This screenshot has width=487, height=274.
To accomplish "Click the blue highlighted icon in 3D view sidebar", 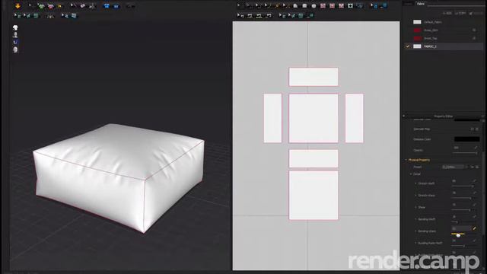I will (15, 42).
